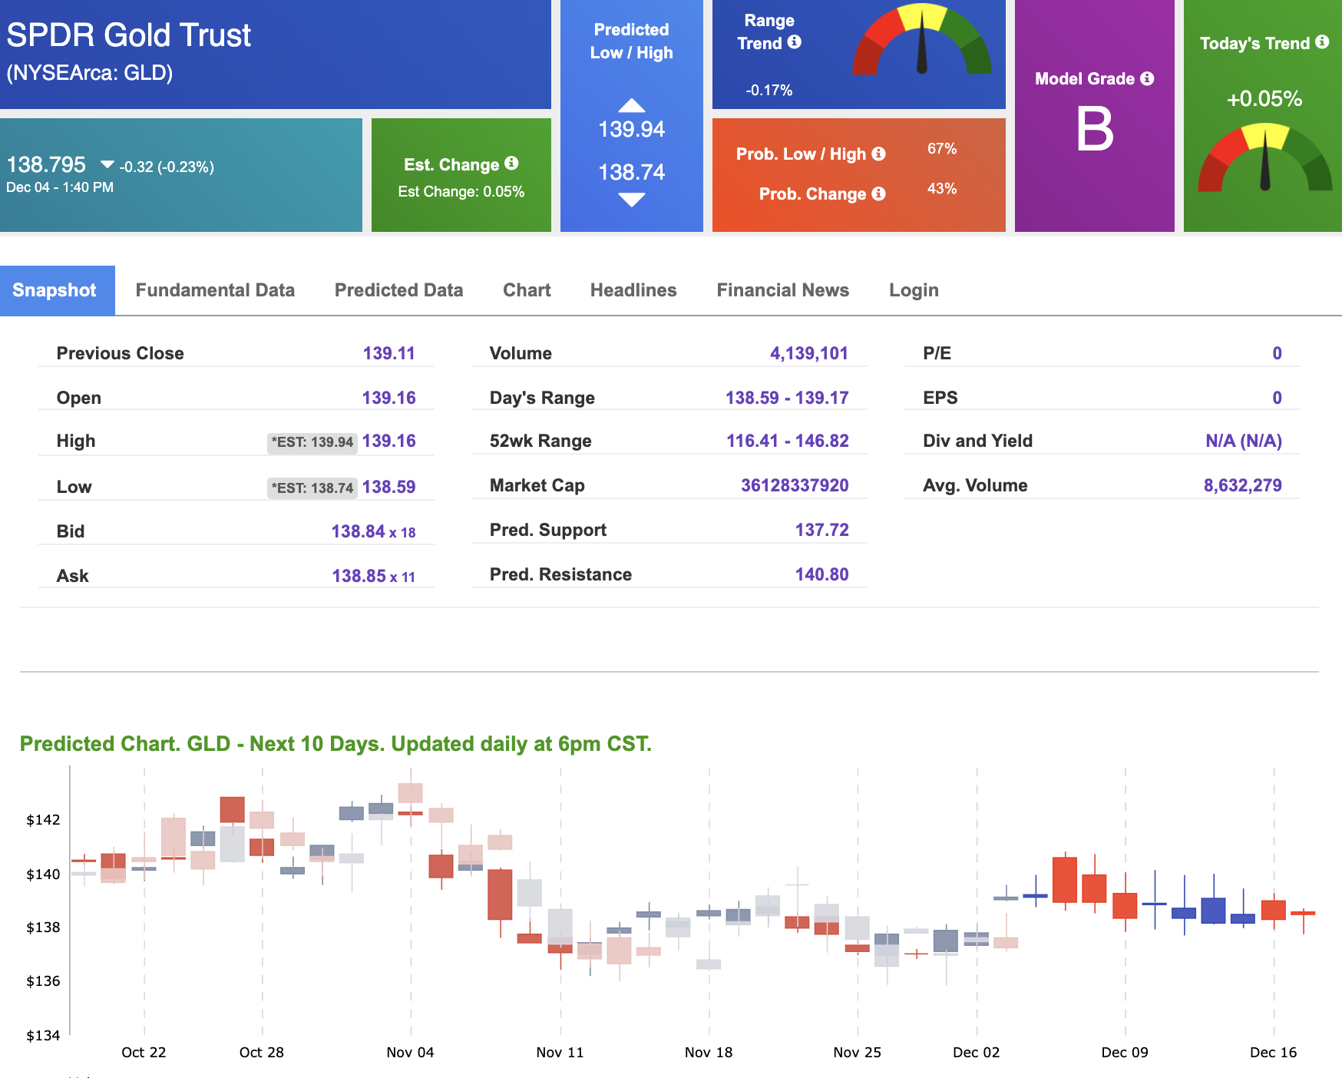Open the Financial News tab
Screen dimensions: 1342x1078
pyautogui.click(x=782, y=290)
